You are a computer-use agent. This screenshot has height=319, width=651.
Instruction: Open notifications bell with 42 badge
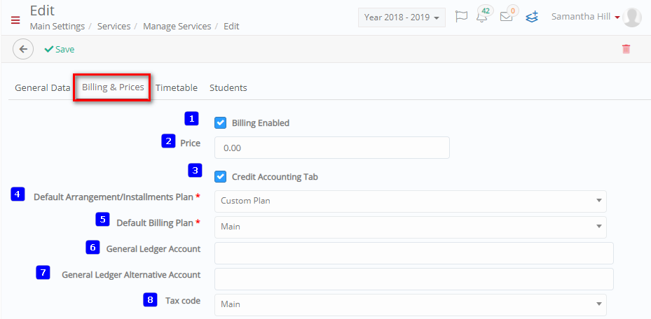484,15
